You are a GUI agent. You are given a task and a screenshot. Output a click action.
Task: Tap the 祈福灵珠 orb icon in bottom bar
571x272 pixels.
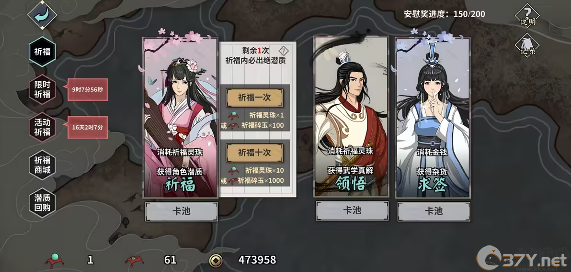coord(54,260)
